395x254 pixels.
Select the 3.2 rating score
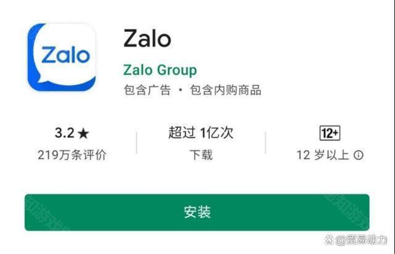coord(65,133)
